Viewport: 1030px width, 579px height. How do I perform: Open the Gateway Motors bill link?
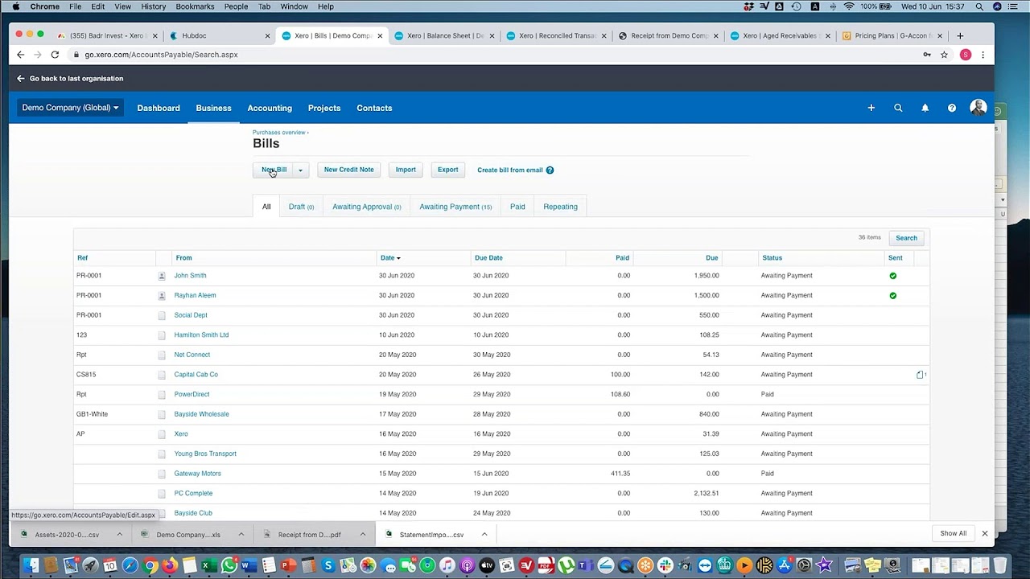click(197, 474)
